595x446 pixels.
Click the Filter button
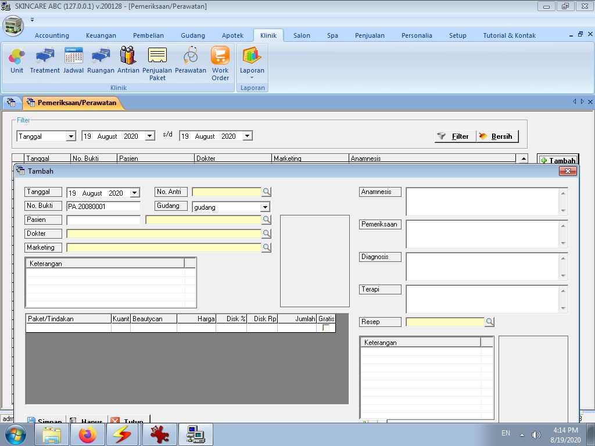(x=454, y=136)
